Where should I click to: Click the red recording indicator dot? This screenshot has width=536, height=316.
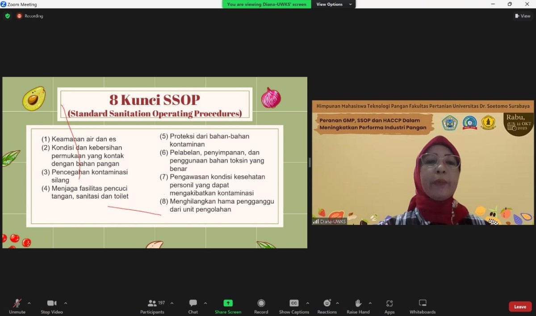click(x=19, y=16)
